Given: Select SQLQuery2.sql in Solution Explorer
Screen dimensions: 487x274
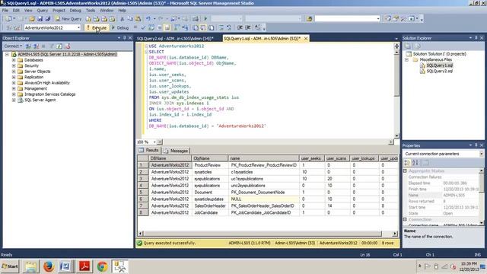Looking at the screenshot, I should 439,71.
